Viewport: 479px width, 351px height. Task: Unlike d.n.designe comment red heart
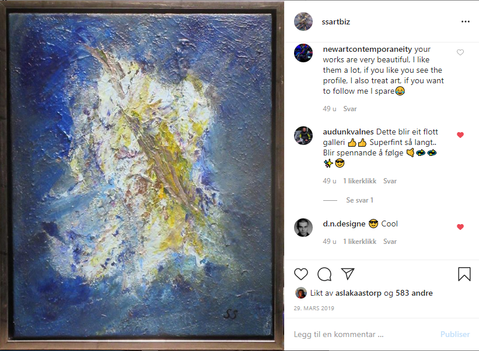pos(460,226)
